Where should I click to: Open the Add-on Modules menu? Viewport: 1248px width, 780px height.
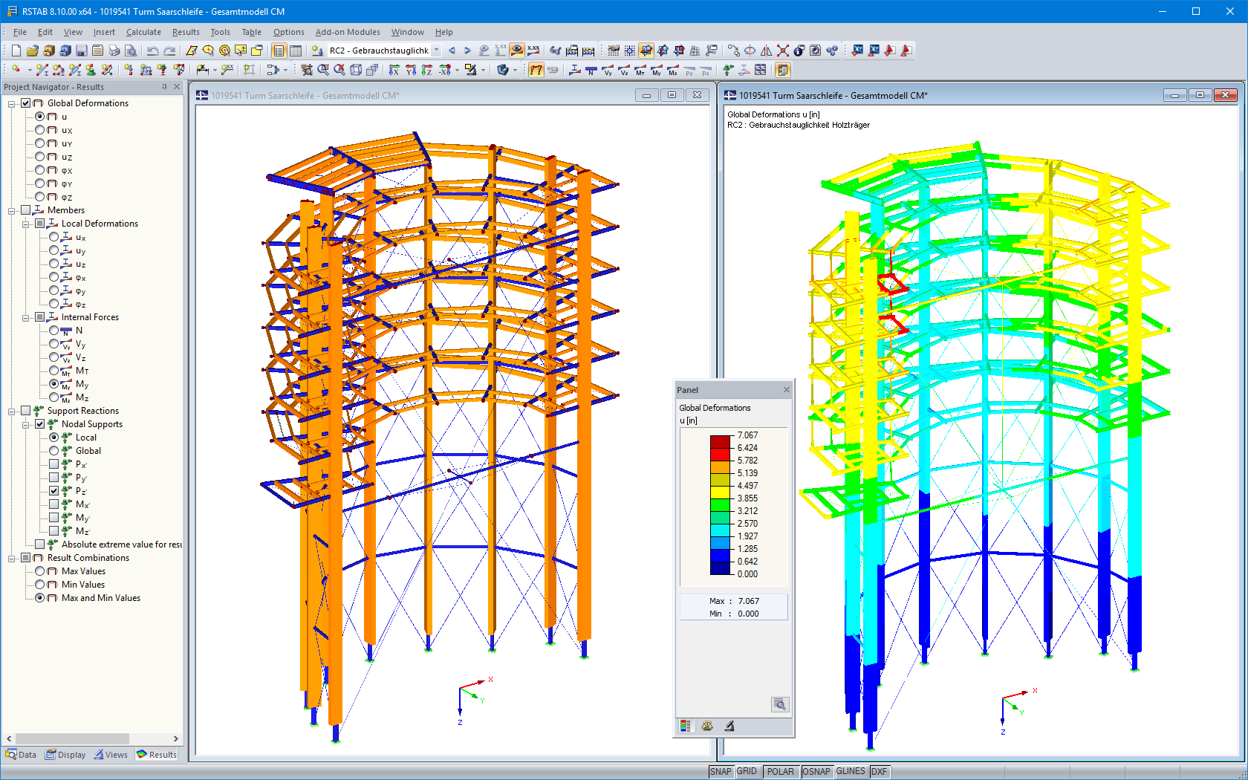tap(348, 32)
